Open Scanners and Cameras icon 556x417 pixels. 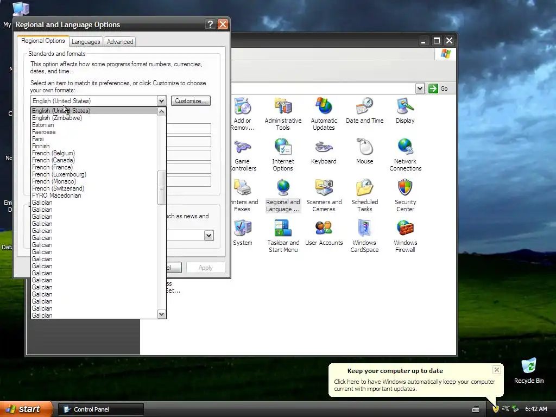324,195
